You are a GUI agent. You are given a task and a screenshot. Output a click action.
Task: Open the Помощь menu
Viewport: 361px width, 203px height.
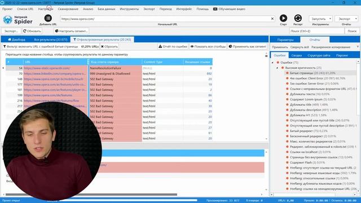point(202,9)
